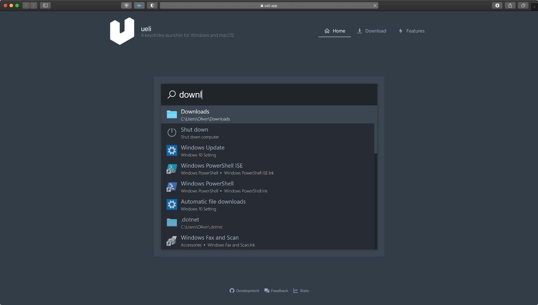
Task: Open the Development GitHub link
Action: [x=244, y=291]
